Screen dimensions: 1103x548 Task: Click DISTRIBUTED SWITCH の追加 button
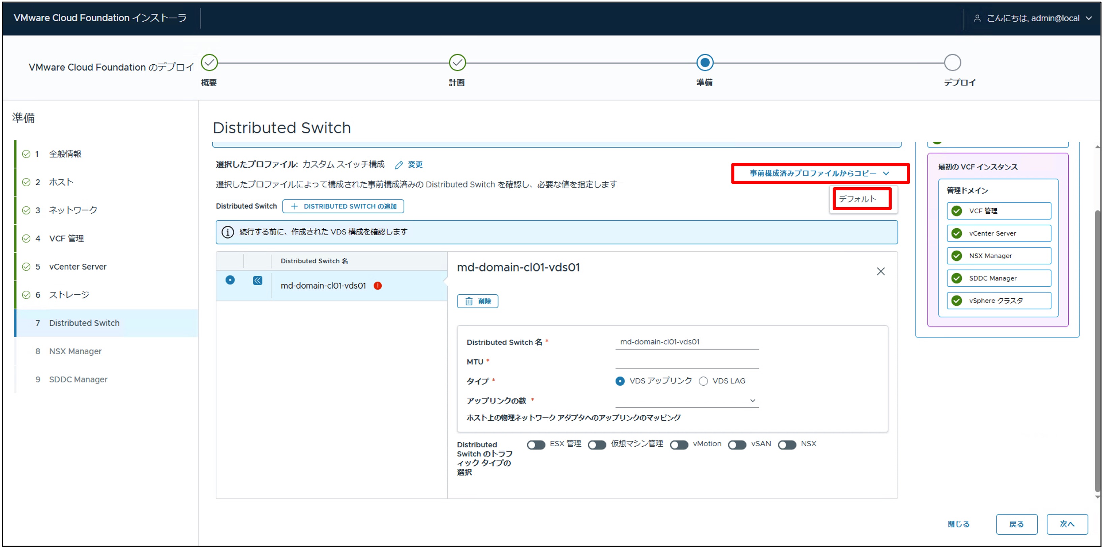pos(344,206)
